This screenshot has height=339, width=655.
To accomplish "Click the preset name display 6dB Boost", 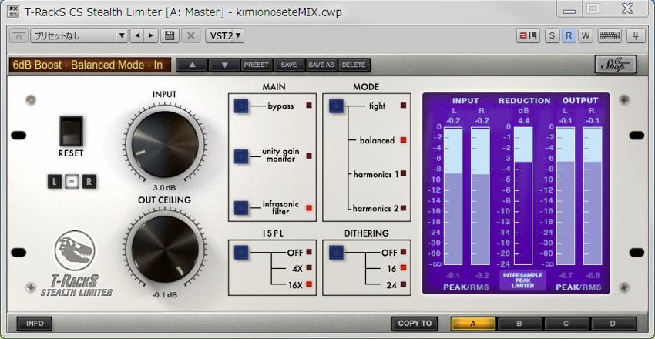I will (x=89, y=65).
